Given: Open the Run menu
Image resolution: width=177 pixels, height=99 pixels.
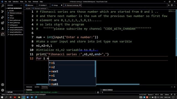Looking at the screenshot, I should [x=30, y=2].
